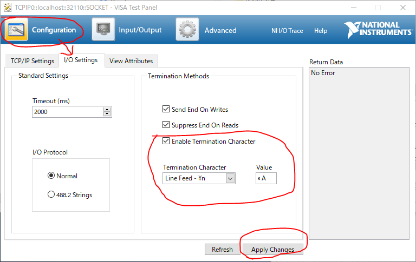The width and height of the screenshot is (416, 262).
Task: Select the Normal I/O protocol
Action: 51,176
